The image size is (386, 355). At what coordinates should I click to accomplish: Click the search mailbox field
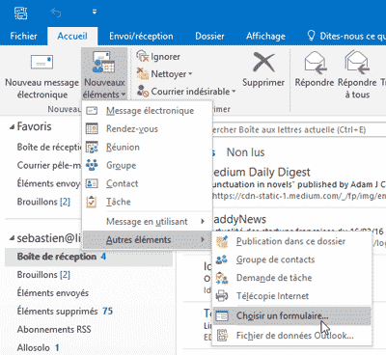click(x=299, y=130)
